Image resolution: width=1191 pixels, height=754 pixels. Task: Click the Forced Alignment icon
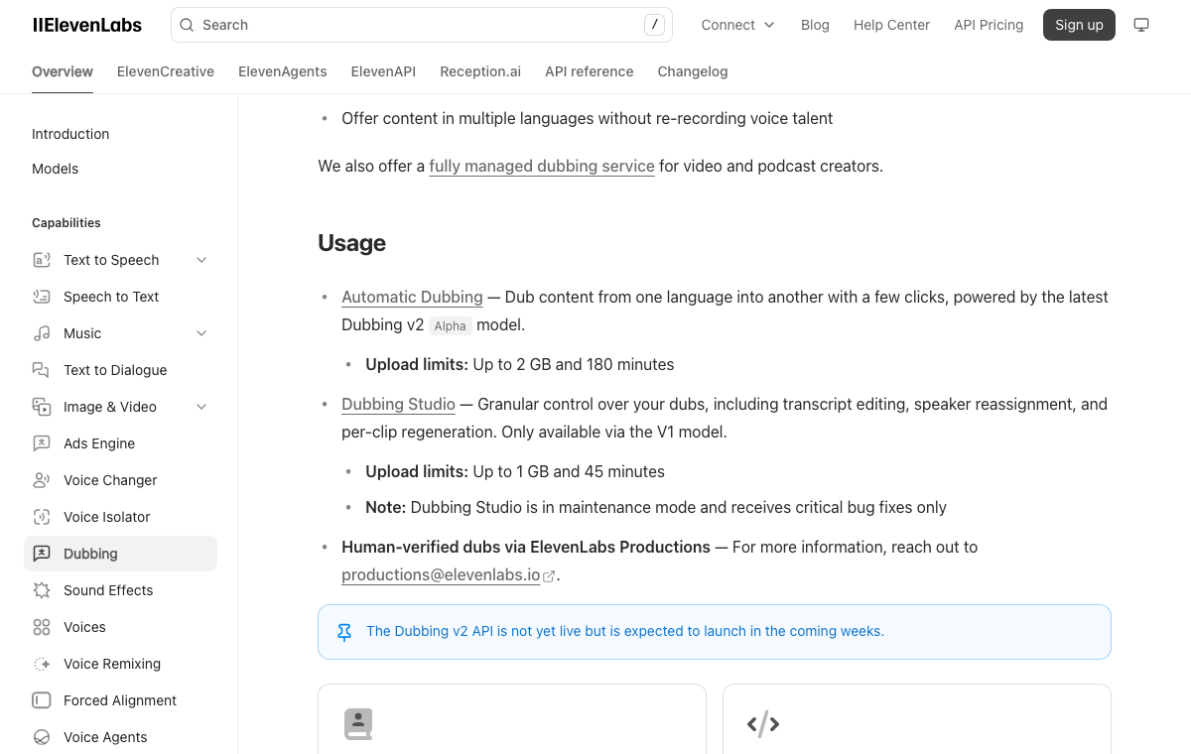[x=42, y=700]
